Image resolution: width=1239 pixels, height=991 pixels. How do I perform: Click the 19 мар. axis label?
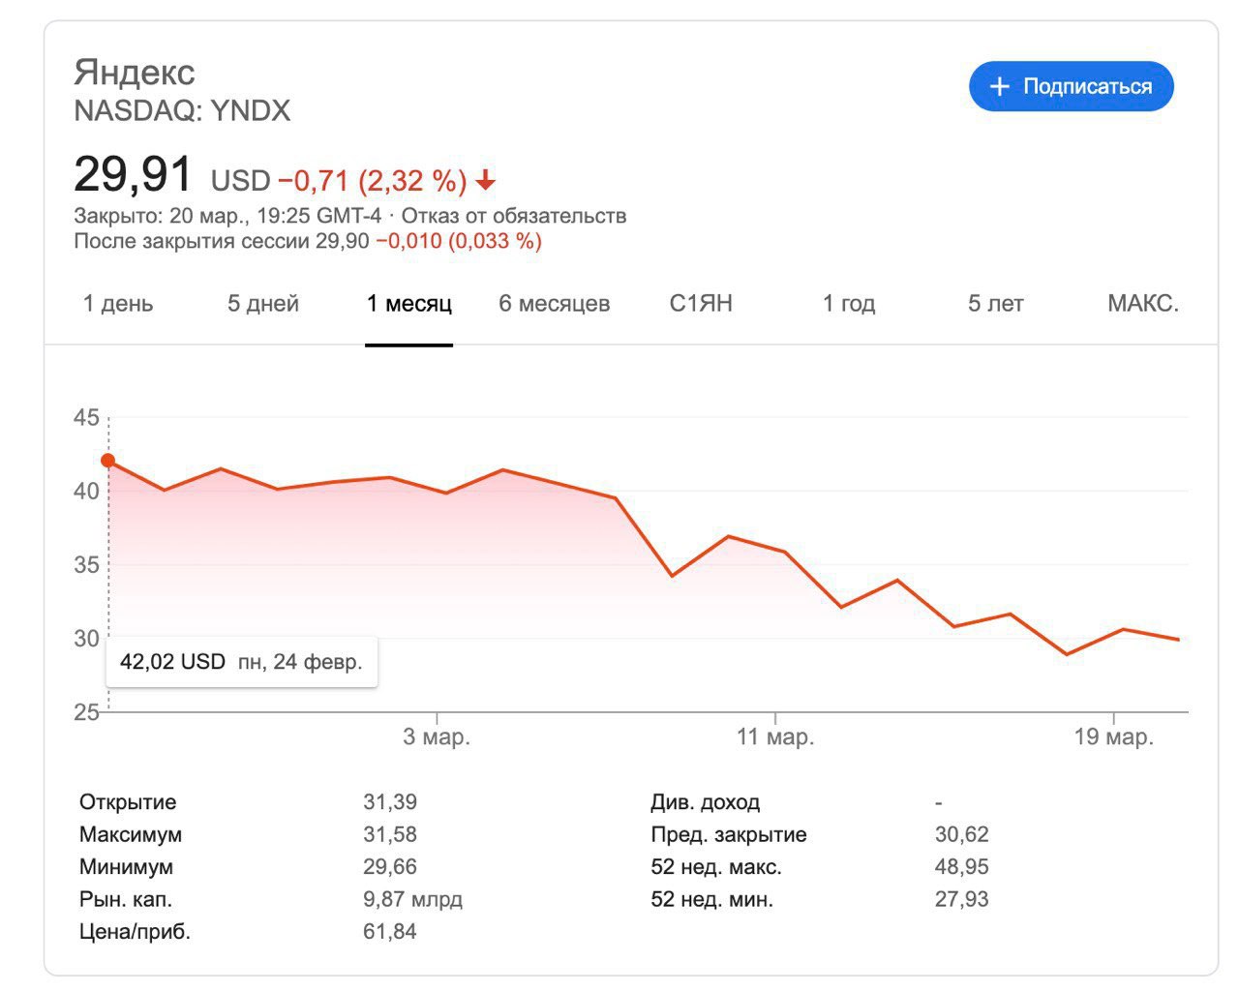point(1114,737)
